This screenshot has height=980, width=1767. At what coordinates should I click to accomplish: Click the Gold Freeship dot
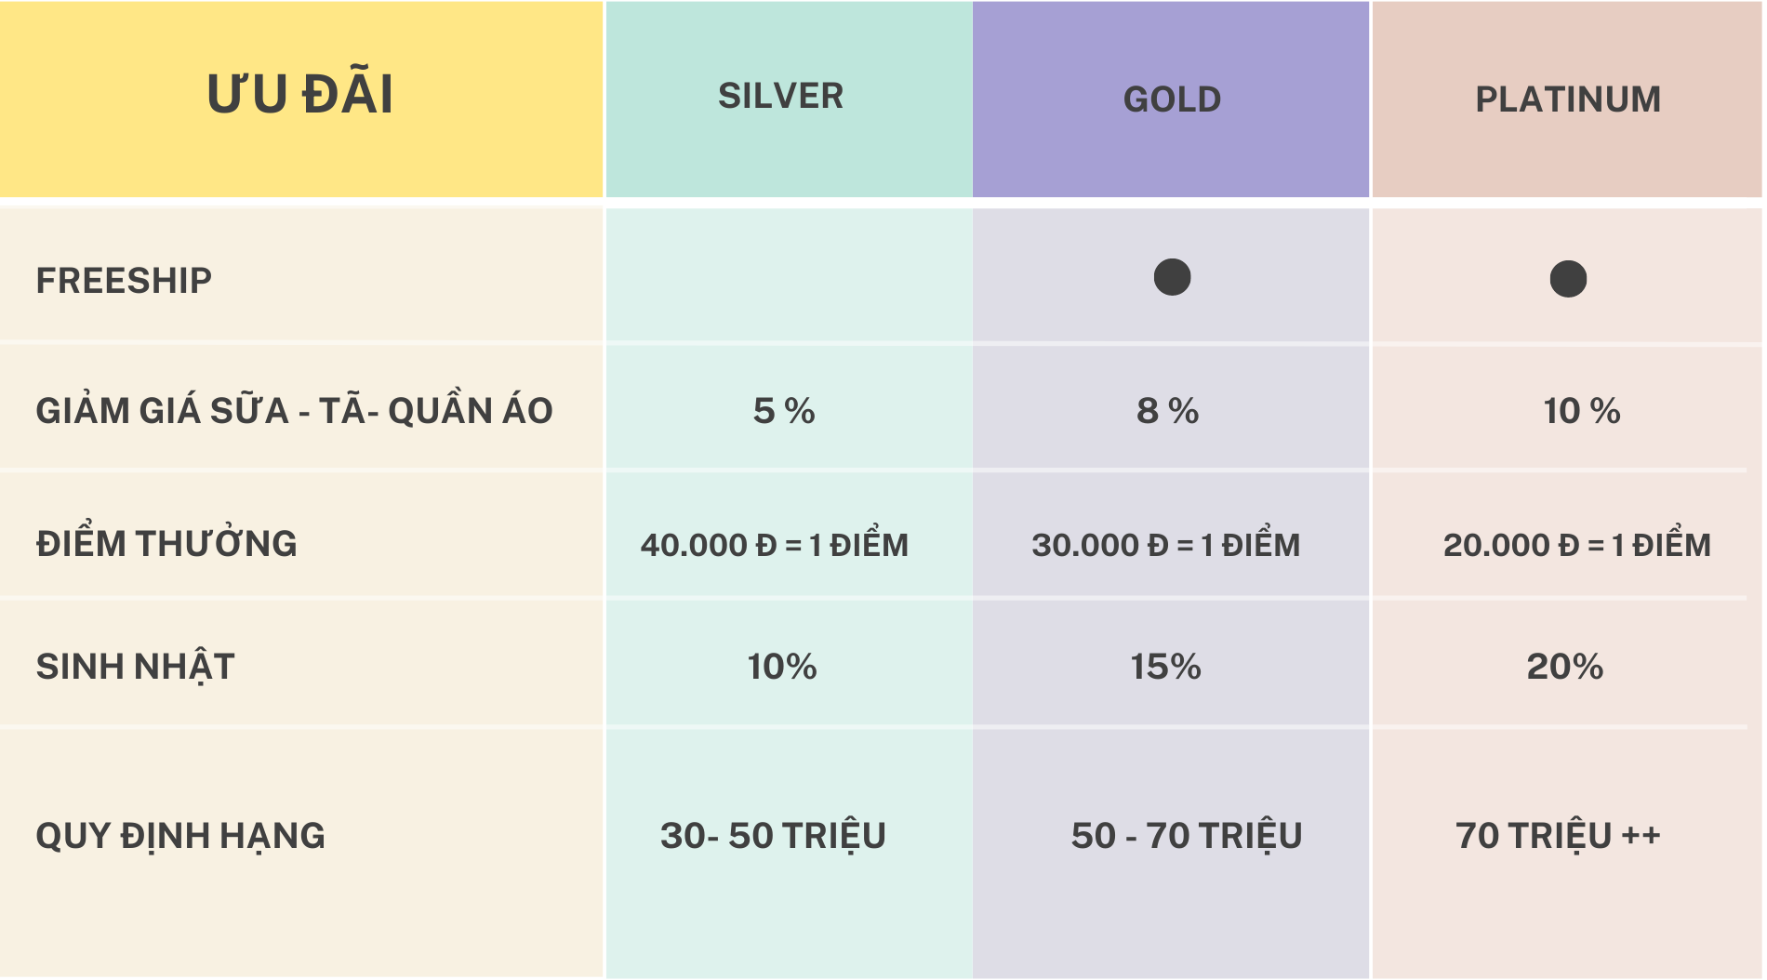[x=1172, y=277]
